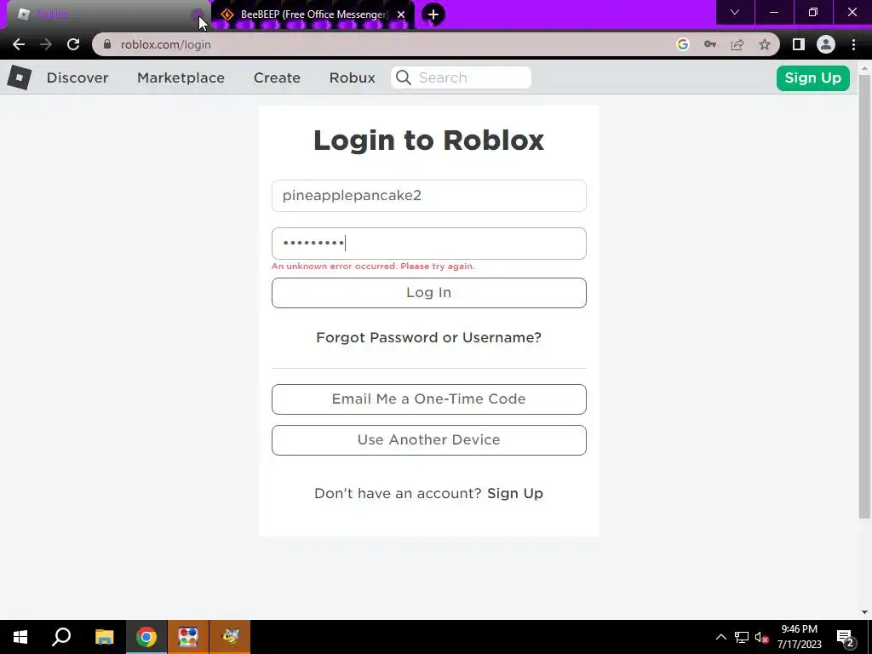Click the Sign Up link below the form
The height and width of the screenshot is (654, 872).
tap(515, 493)
